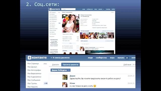
Task: Play the YouTube video in the wall post
Action: pyautogui.click(x=100, y=52)
